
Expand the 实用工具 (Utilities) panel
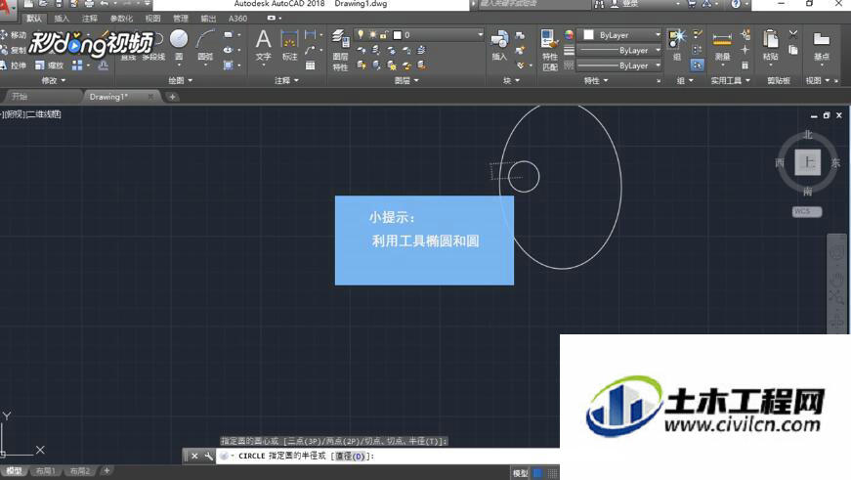pyautogui.click(x=731, y=80)
